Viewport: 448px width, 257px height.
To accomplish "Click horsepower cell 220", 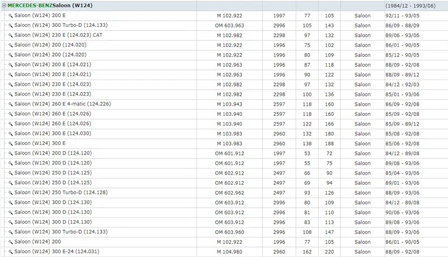I will [x=329, y=252].
